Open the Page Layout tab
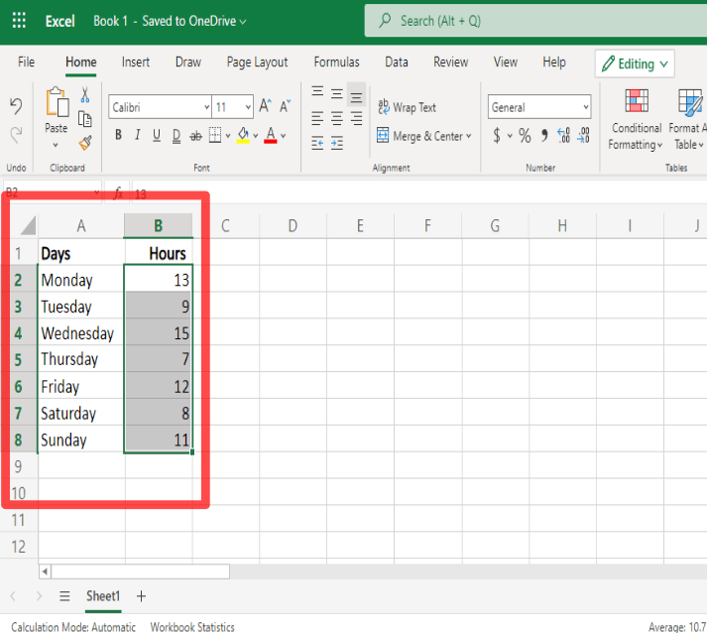 [x=257, y=62]
